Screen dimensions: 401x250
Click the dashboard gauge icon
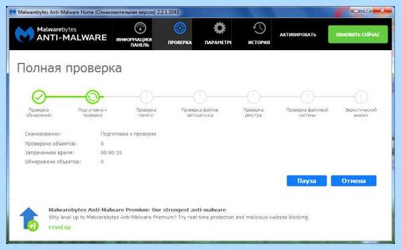pos(140,28)
